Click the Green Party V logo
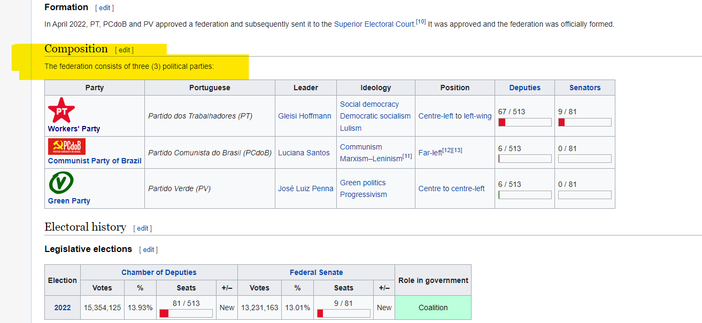This screenshot has width=702, height=323. 61,183
